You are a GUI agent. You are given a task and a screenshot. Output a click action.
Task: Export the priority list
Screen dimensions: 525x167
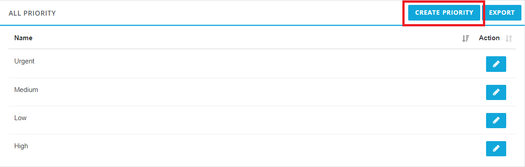tap(502, 13)
